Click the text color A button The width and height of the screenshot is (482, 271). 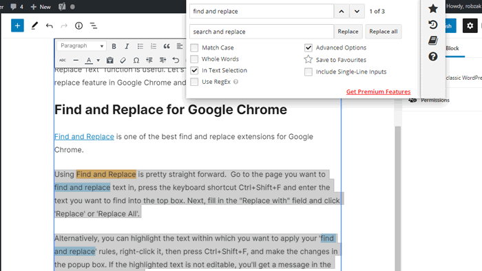click(x=89, y=60)
